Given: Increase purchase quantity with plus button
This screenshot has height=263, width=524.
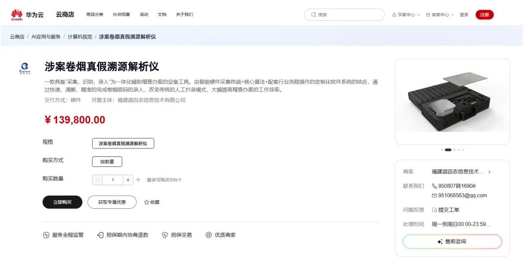Looking at the screenshot, I should (128, 180).
